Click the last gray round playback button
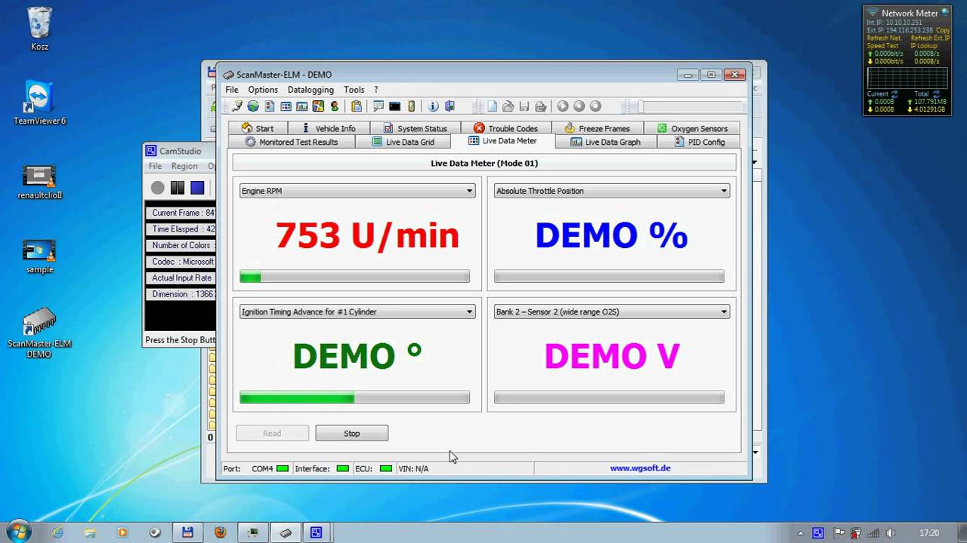 tap(595, 106)
